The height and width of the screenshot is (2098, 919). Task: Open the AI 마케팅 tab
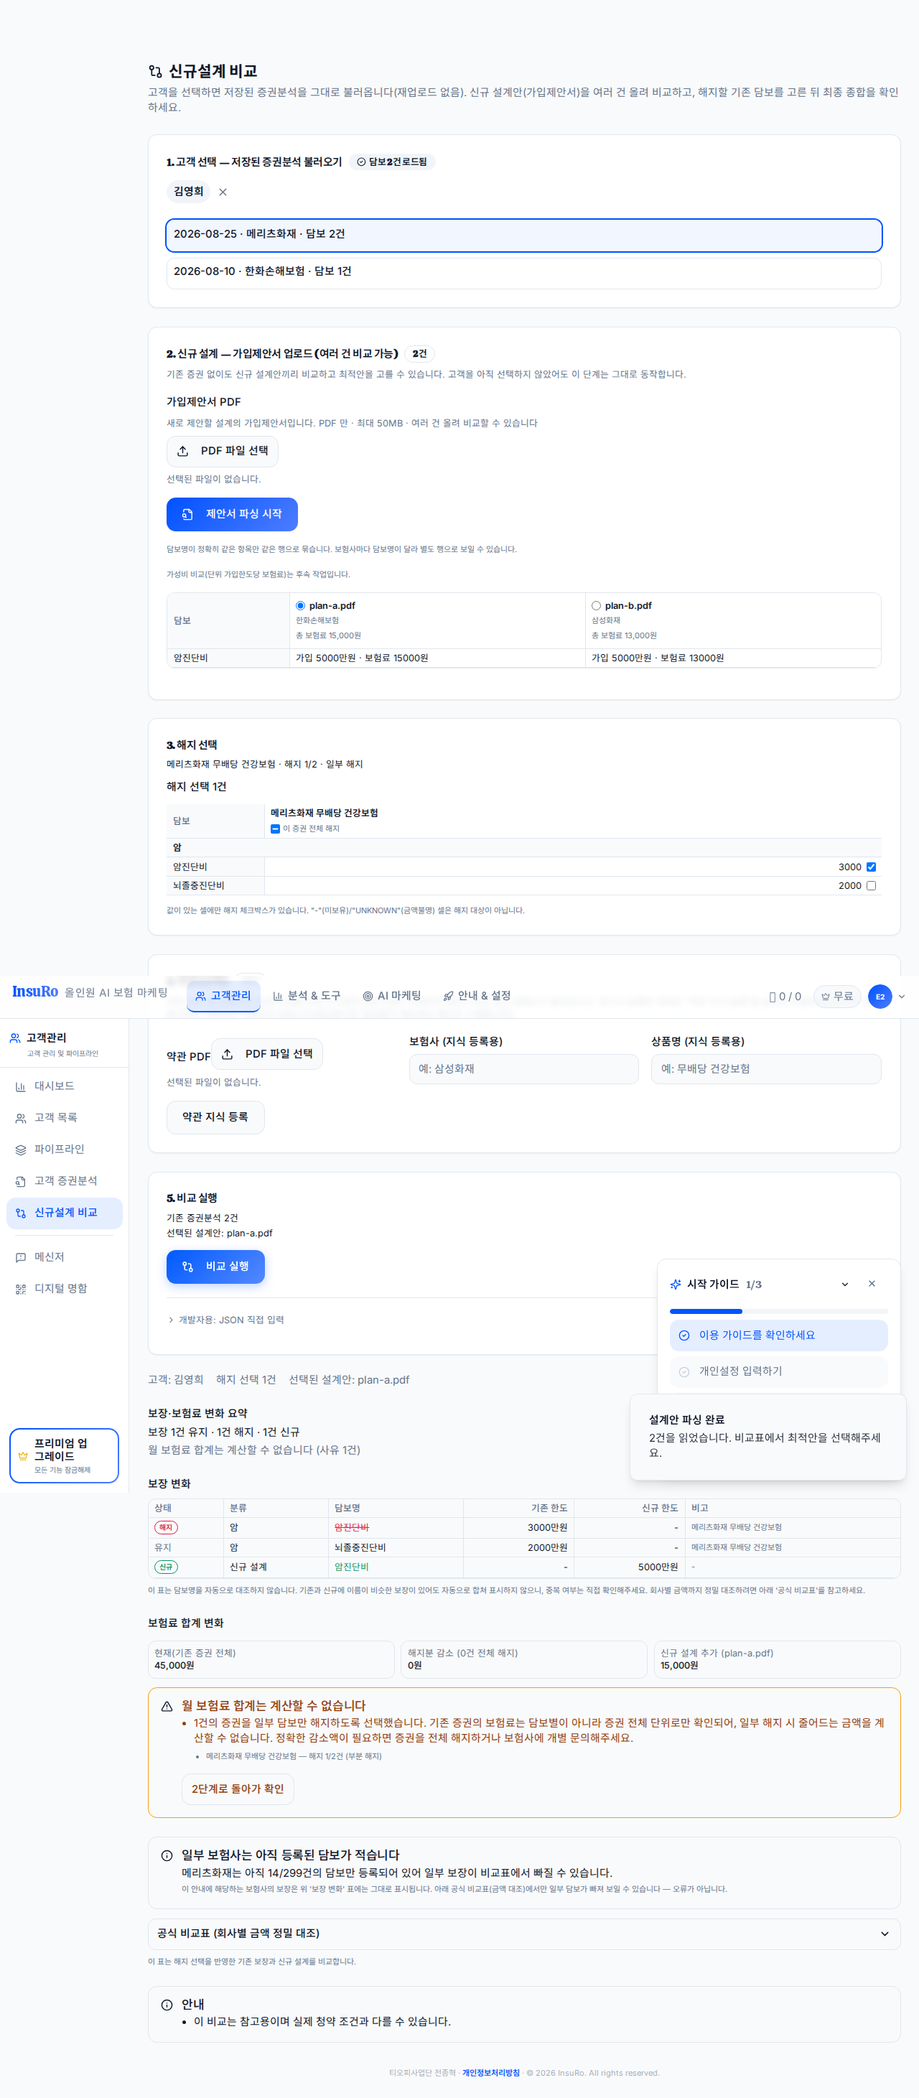[x=392, y=996]
